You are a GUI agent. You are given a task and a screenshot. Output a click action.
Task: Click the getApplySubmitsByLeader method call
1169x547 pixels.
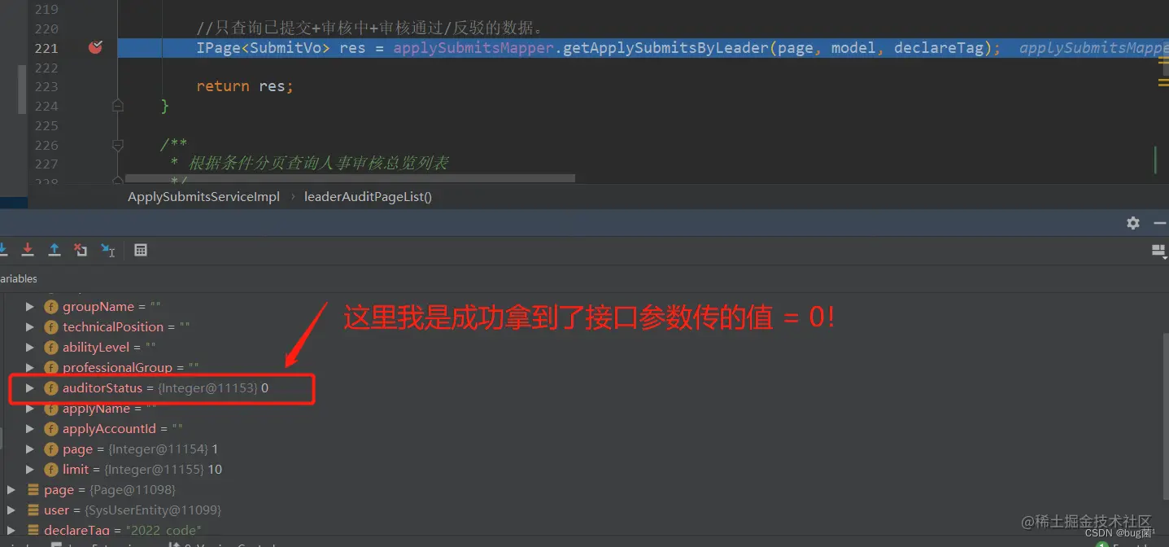(666, 48)
